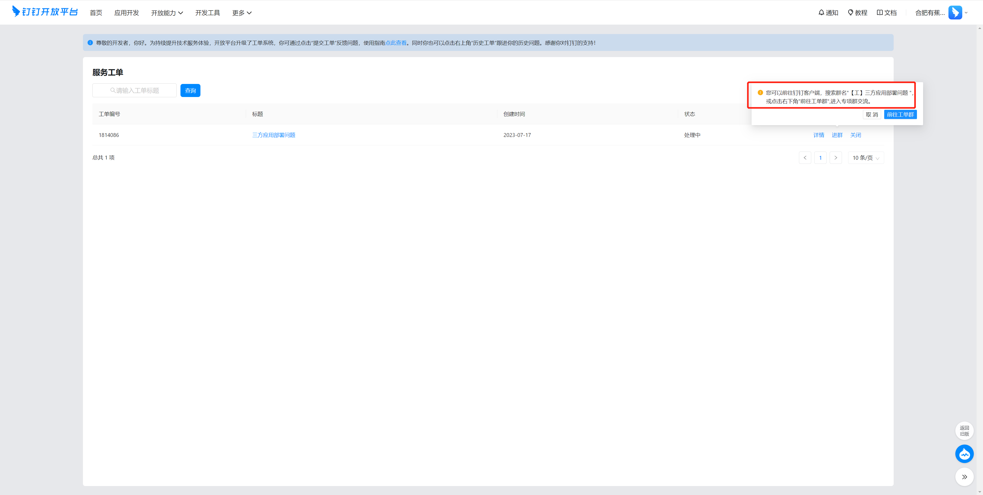Open the 文档 documentation link
This screenshot has height=495, width=983.
pyautogui.click(x=886, y=13)
